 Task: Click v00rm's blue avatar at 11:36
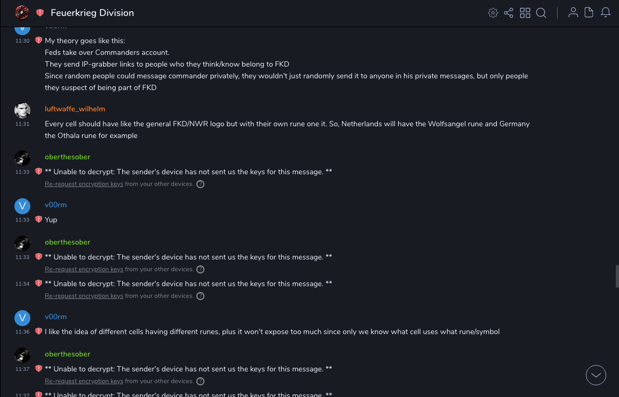coord(22,318)
